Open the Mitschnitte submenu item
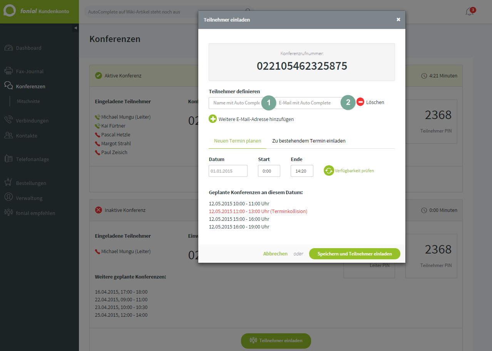This screenshot has height=351, width=492. click(28, 101)
